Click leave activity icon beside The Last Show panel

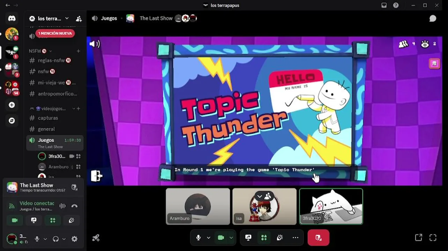(x=74, y=188)
